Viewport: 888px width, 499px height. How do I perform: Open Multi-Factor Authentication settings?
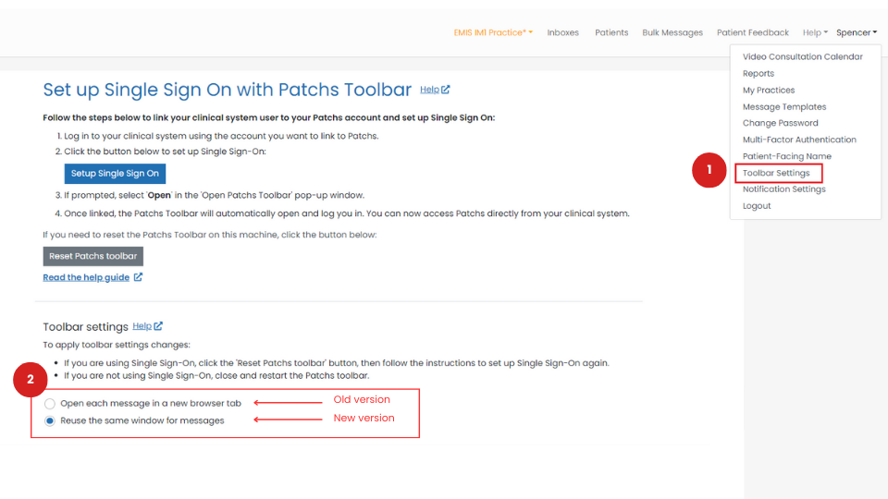tap(799, 140)
